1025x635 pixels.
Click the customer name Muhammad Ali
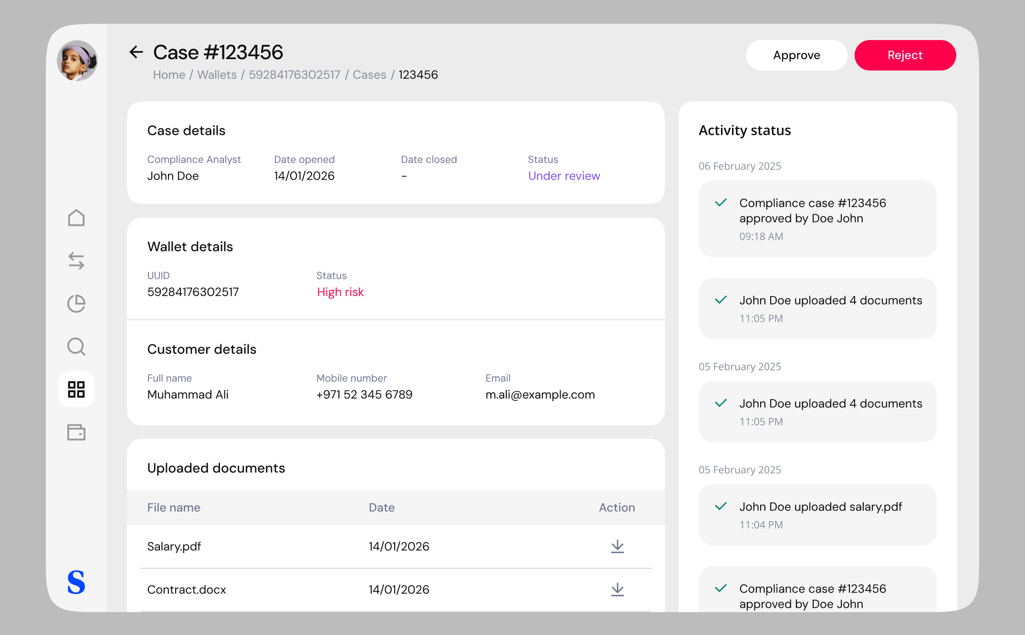188,395
